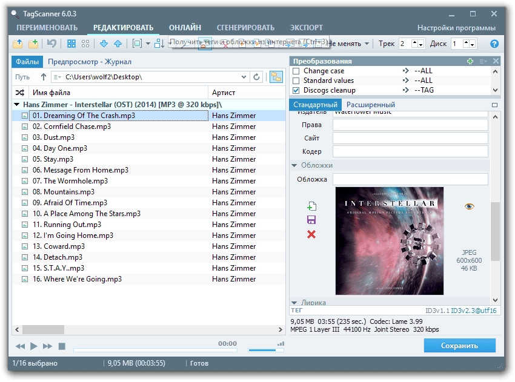Toggle the cover preview eye icon
Screen dimensions: 515x382
(470, 206)
